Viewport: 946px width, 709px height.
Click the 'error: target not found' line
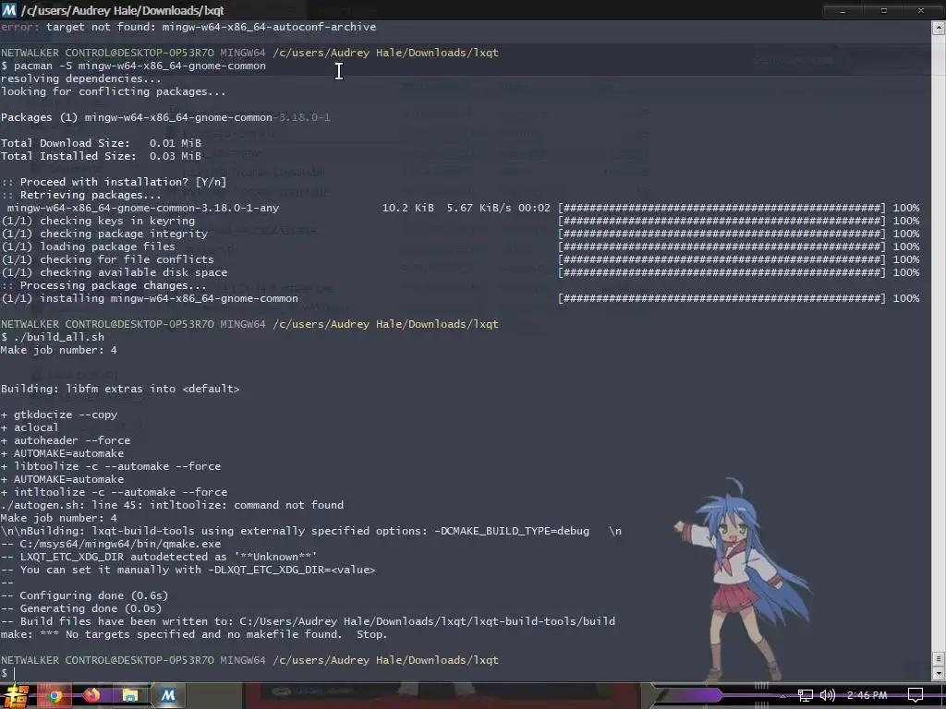point(188,27)
